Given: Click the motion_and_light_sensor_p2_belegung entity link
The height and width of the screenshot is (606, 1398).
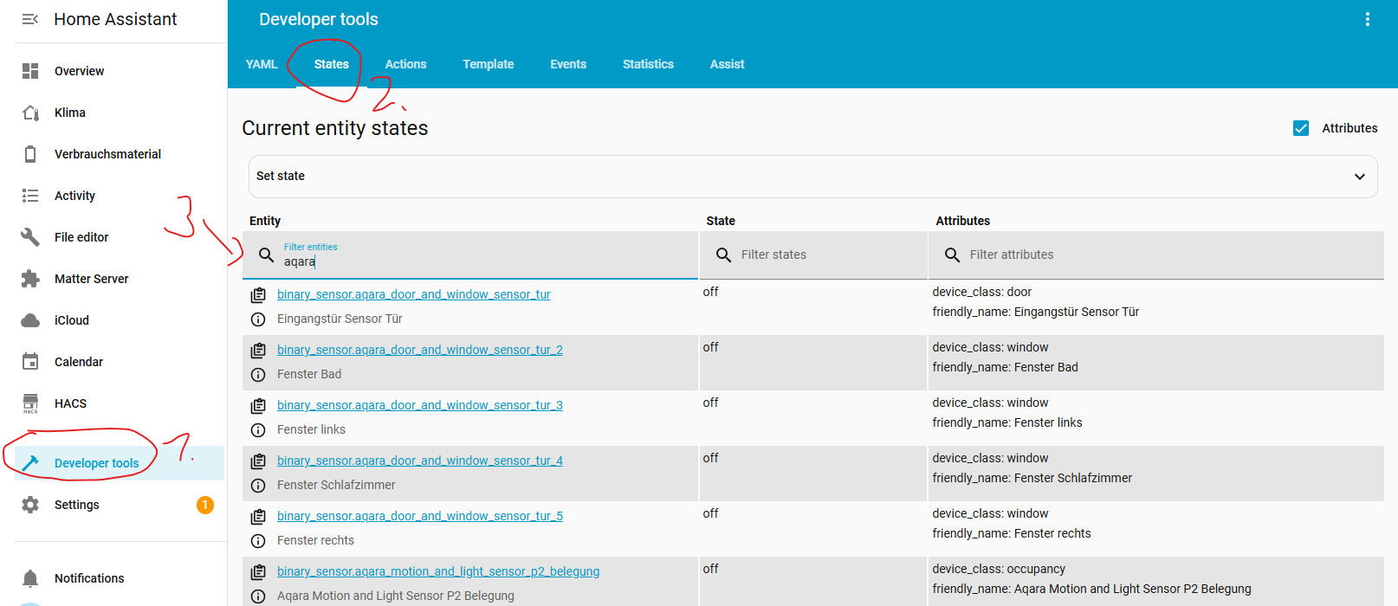Looking at the screenshot, I should pyautogui.click(x=438, y=571).
